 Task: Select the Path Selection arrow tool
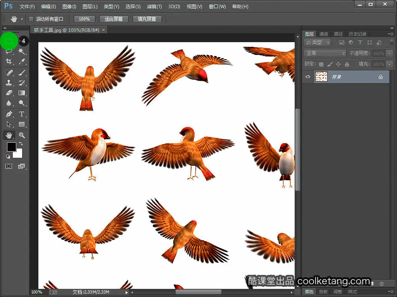click(9, 124)
